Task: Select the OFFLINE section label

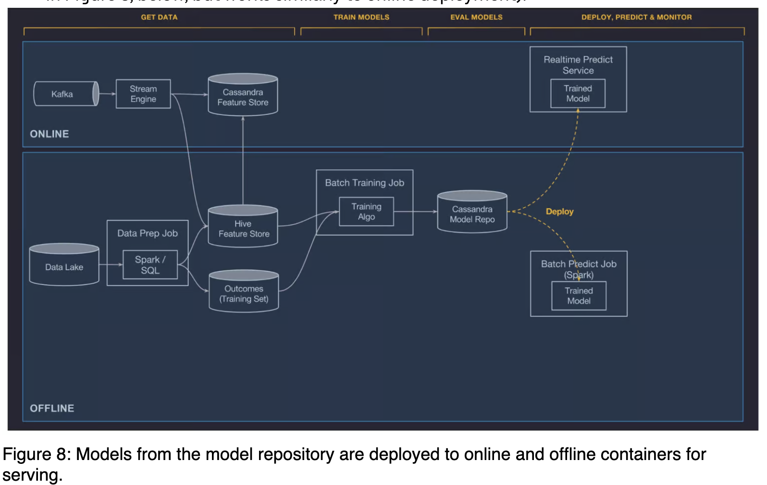Action: pos(52,408)
